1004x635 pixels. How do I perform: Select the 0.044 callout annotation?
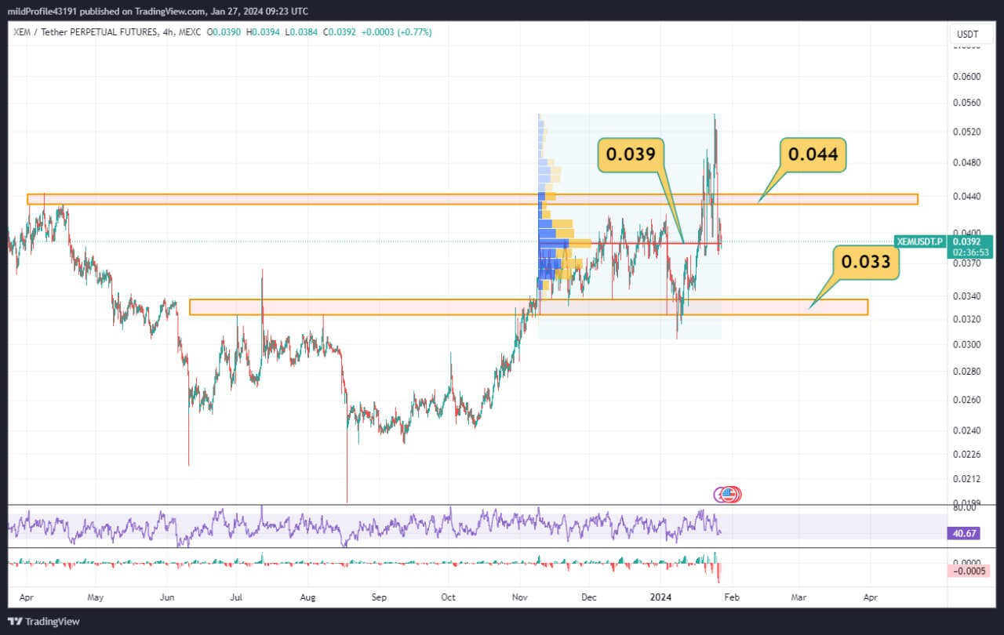[813, 154]
